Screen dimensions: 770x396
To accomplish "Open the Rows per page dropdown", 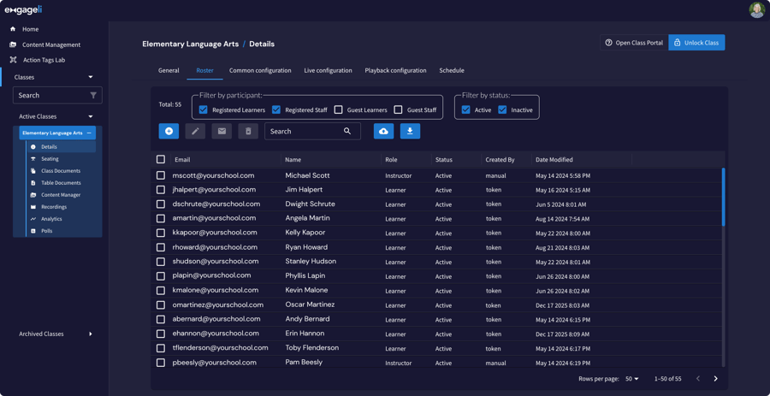I will point(632,378).
